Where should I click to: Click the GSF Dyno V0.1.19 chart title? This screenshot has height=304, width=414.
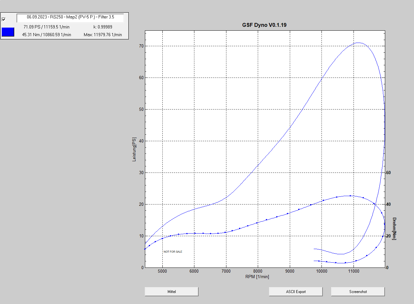tap(264, 25)
